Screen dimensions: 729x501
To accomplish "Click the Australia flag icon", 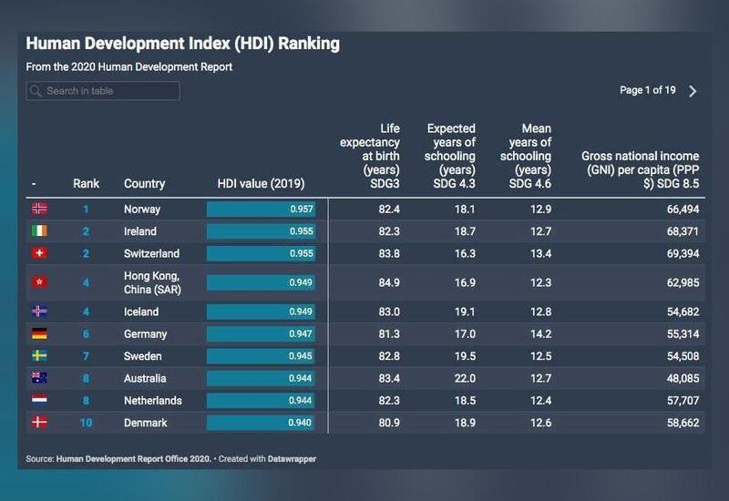I will point(39,378).
